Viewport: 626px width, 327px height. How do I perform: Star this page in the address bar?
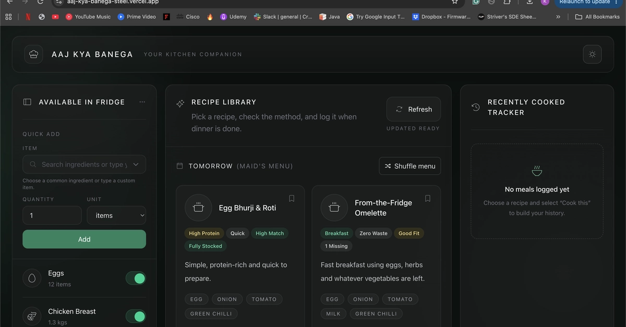pos(455,2)
